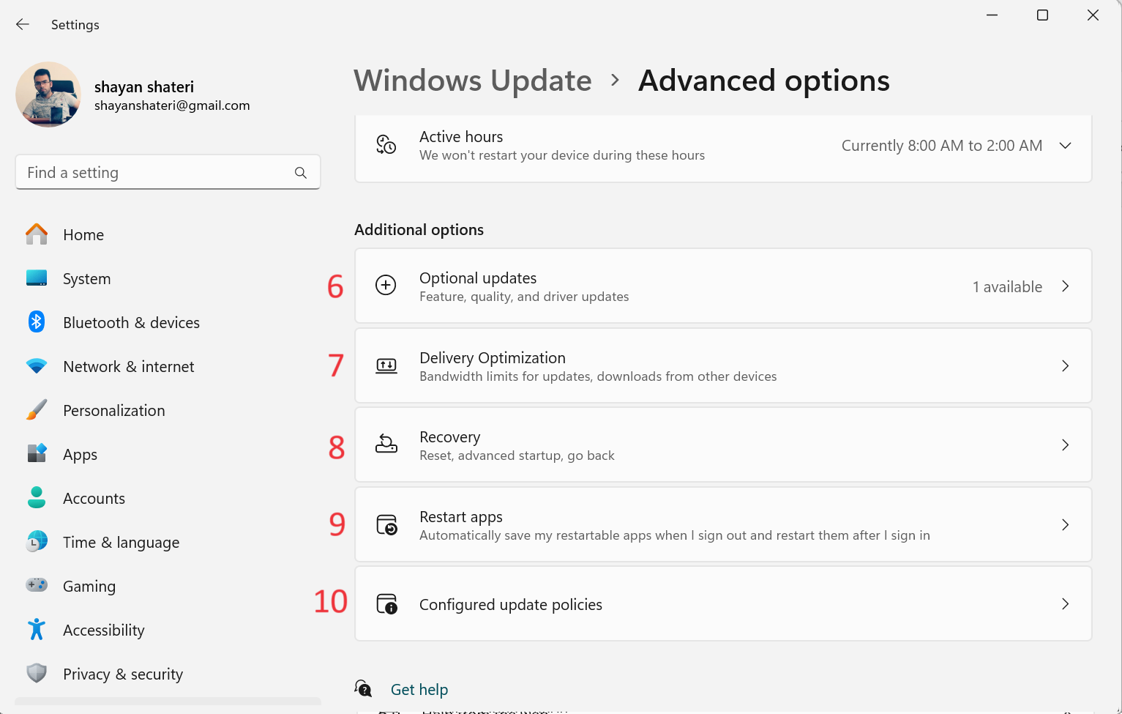Go to Home settings
Image resolution: width=1122 pixels, height=714 pixels.
tap(83, 235)
